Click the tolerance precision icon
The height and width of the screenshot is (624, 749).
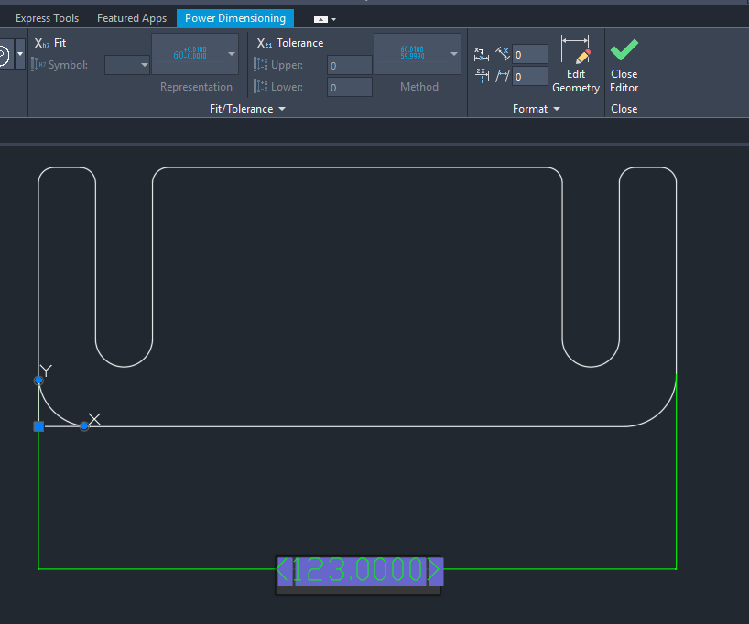(x=503, y=75)
